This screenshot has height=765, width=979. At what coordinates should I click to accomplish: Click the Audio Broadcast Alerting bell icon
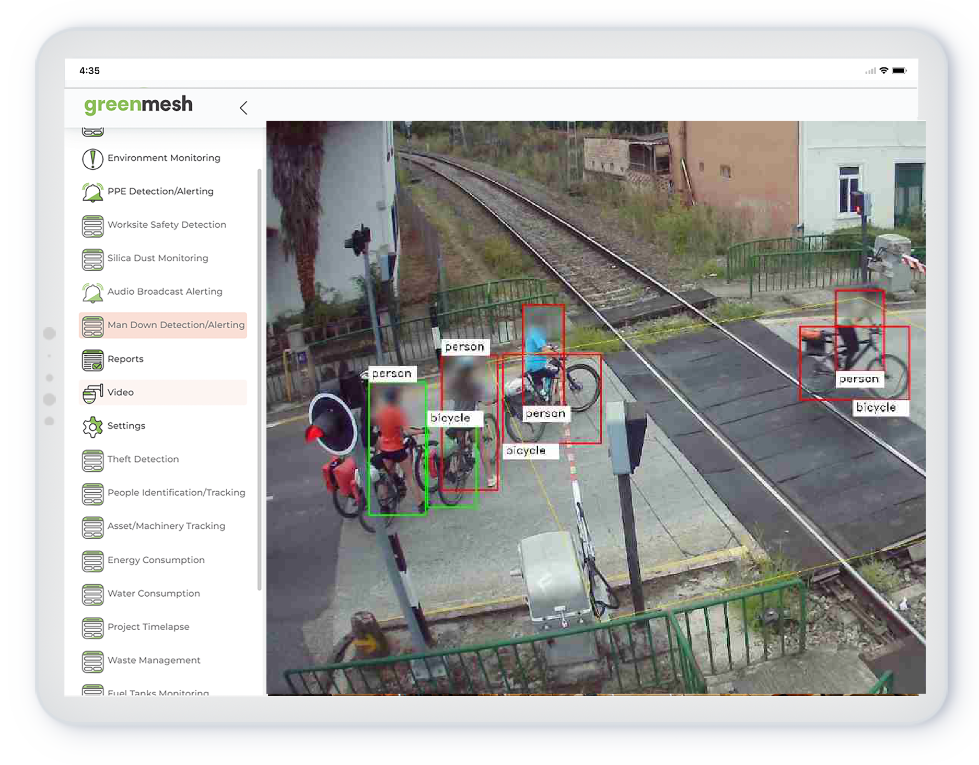92,292
